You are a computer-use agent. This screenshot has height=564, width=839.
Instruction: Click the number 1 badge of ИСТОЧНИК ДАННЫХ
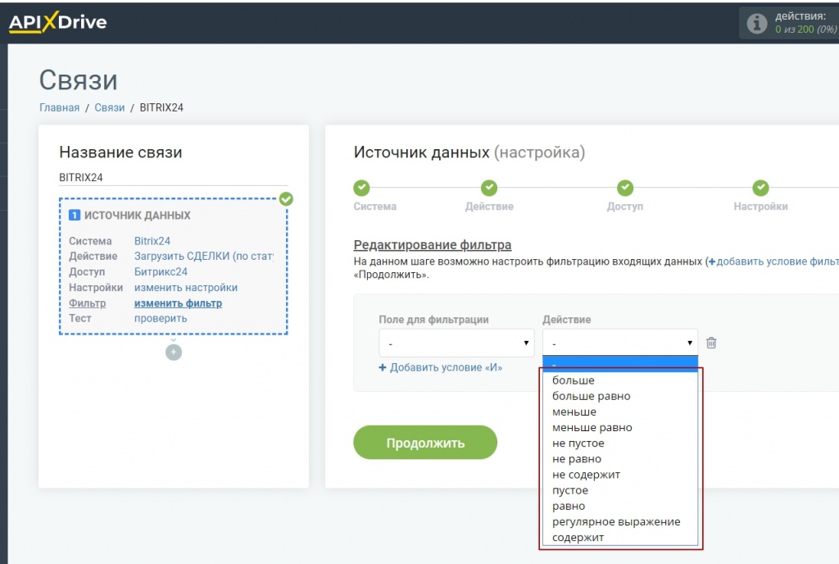click(75, 215)
